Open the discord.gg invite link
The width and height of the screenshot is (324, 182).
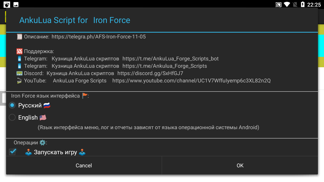pos(150,73)
